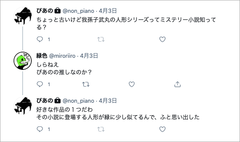
Task: Retweet the first ぴあの tweet
Action: (101, 39)
